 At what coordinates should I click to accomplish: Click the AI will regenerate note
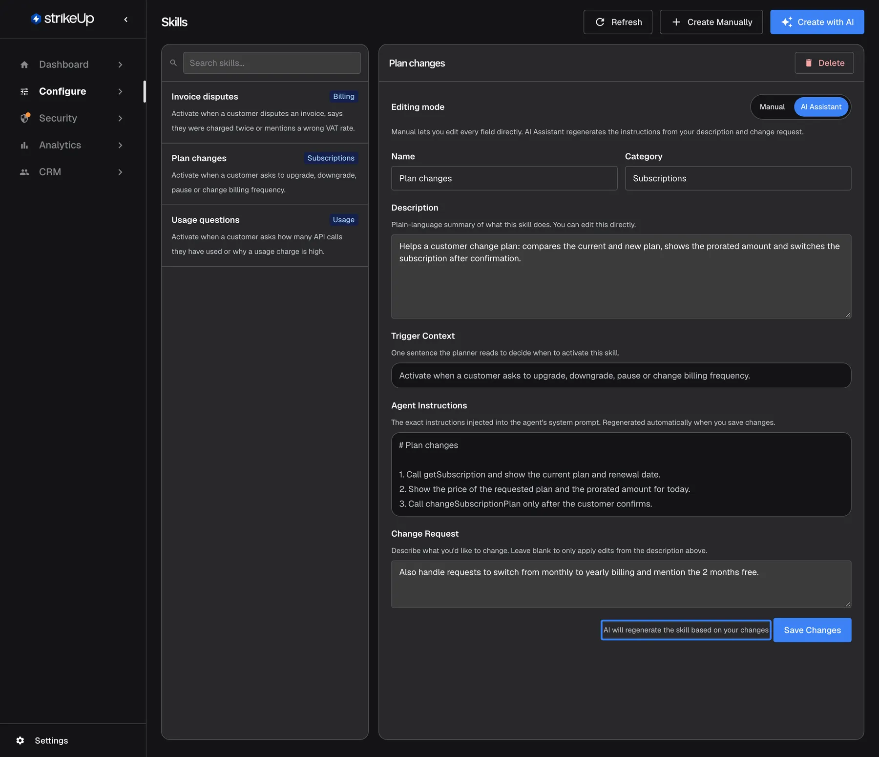(686, 630)
